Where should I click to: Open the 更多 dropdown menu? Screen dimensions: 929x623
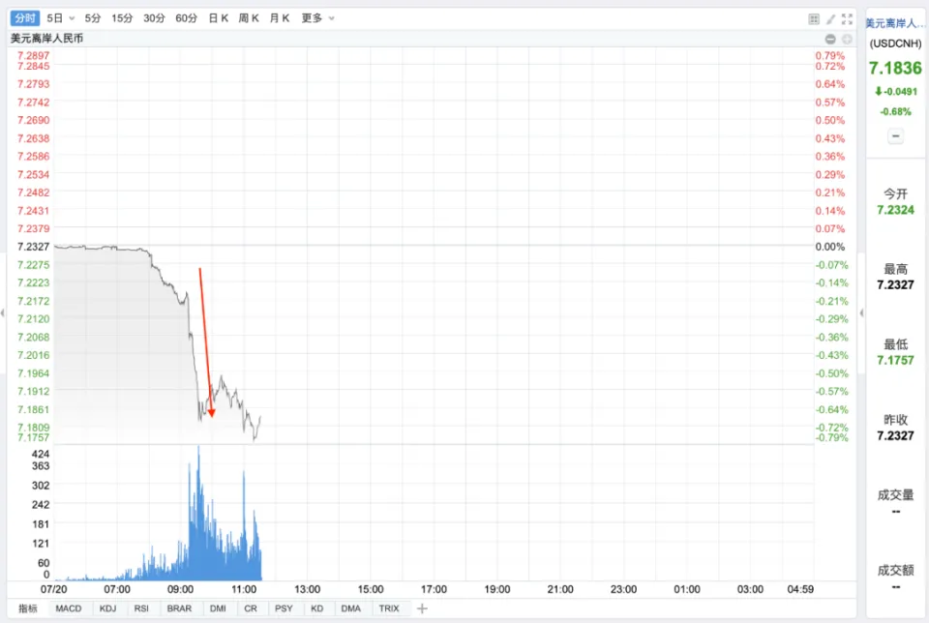pos(318,18)
